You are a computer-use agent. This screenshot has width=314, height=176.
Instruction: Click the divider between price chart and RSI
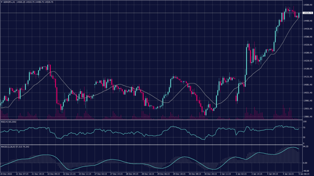pos(150,120)
